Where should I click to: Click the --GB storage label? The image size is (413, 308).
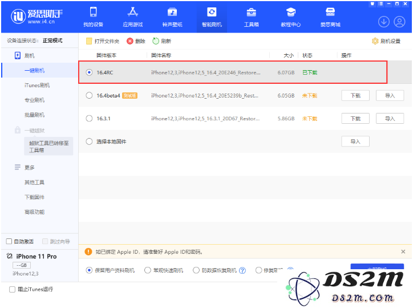coord(22,265)
